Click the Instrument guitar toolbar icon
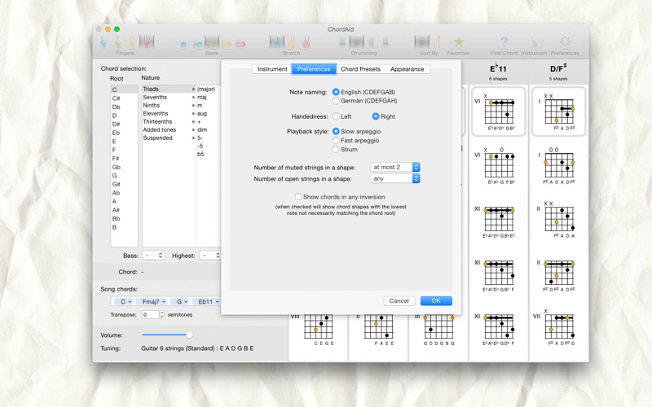This screenshot has height=407, width=652. pos(534,42)
